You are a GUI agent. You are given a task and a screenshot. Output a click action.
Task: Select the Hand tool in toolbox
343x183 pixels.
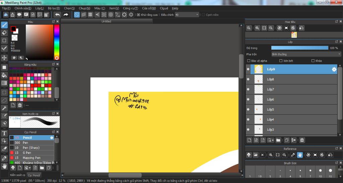point(4,166)
